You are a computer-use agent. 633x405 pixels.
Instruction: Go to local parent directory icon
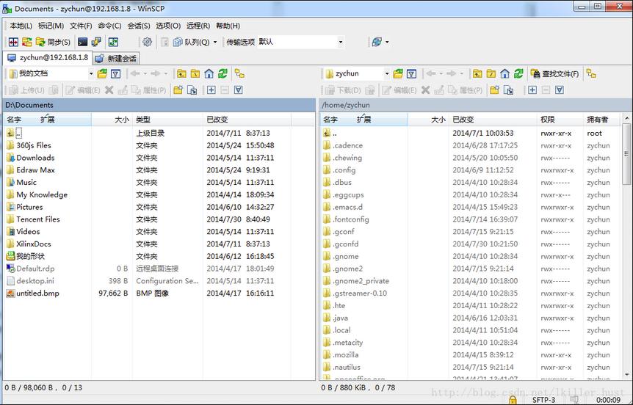181,73
